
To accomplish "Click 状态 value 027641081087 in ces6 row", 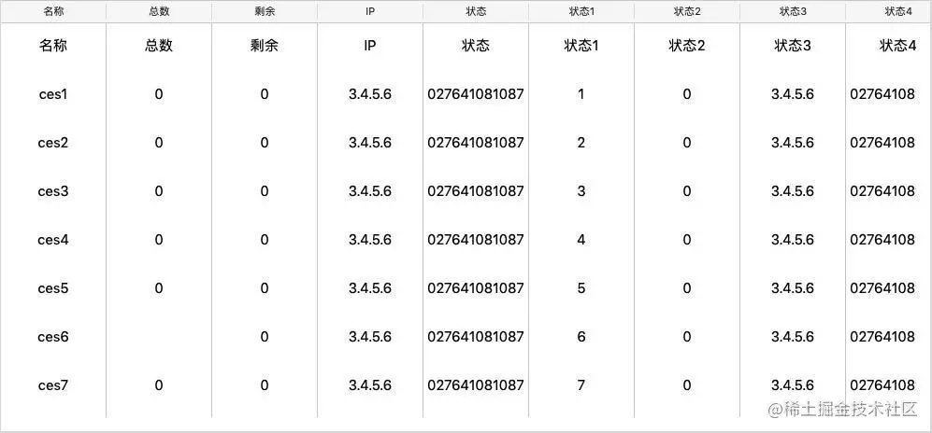I will pyautogui.click(x=476, y=337).
